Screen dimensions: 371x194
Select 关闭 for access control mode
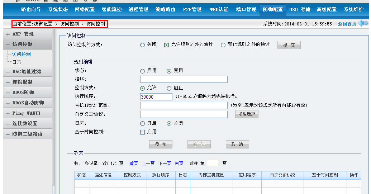[x=143, y=45]
